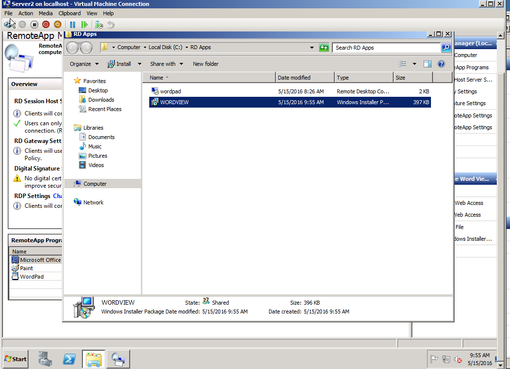510x369 pixels.
Task: Select Downloads in navigation pane
Action: [101, 100]
